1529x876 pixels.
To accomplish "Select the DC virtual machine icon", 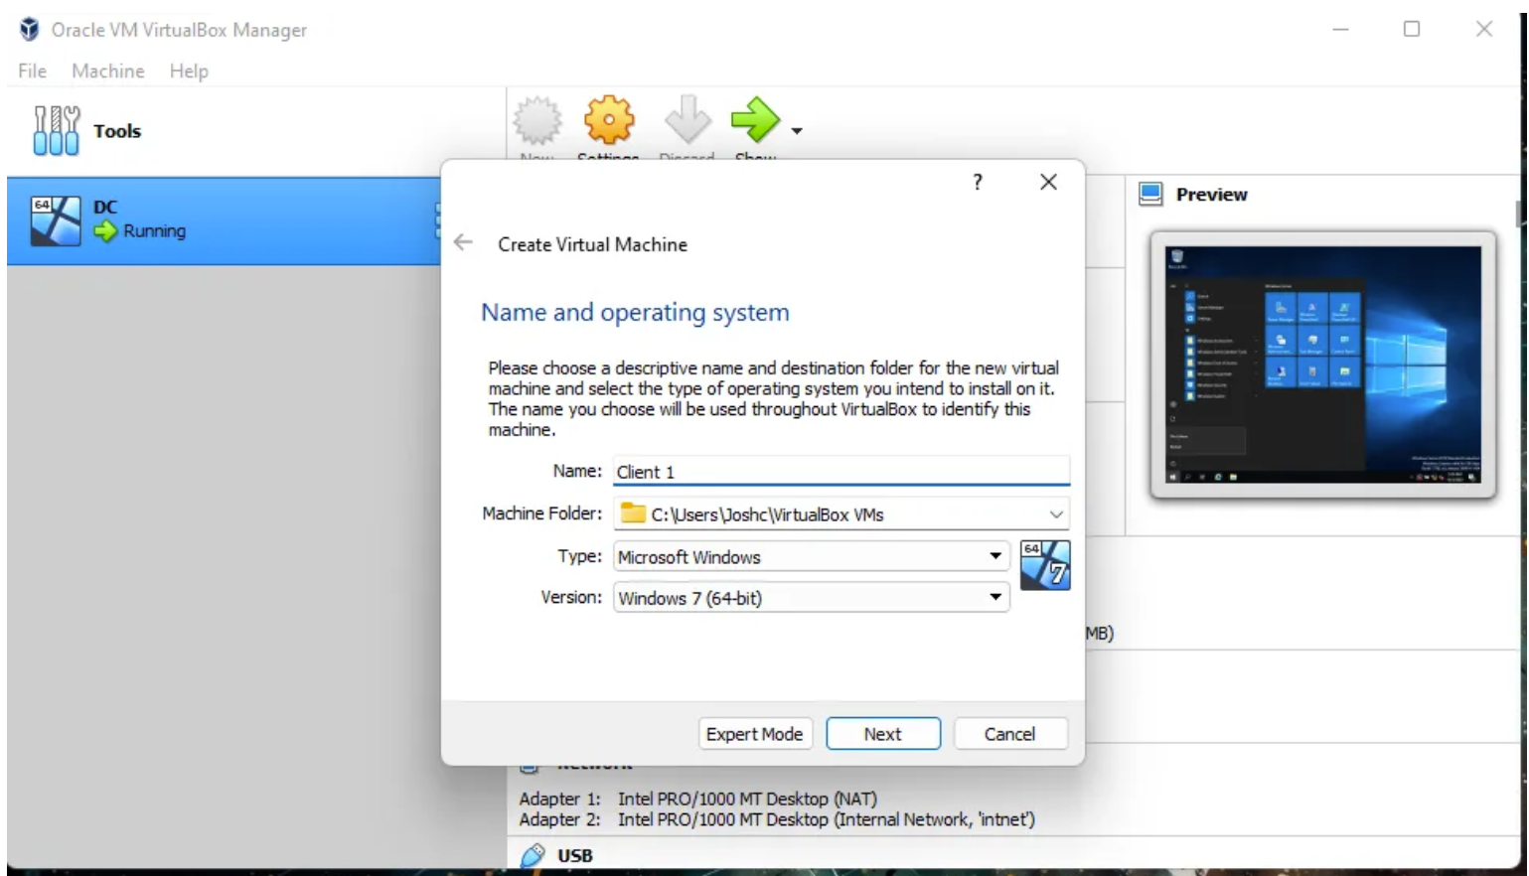I will (x=56, y=220).
